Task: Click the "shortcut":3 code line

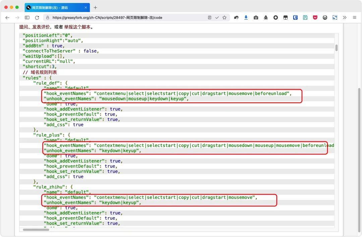Action: tap(40, 67)
